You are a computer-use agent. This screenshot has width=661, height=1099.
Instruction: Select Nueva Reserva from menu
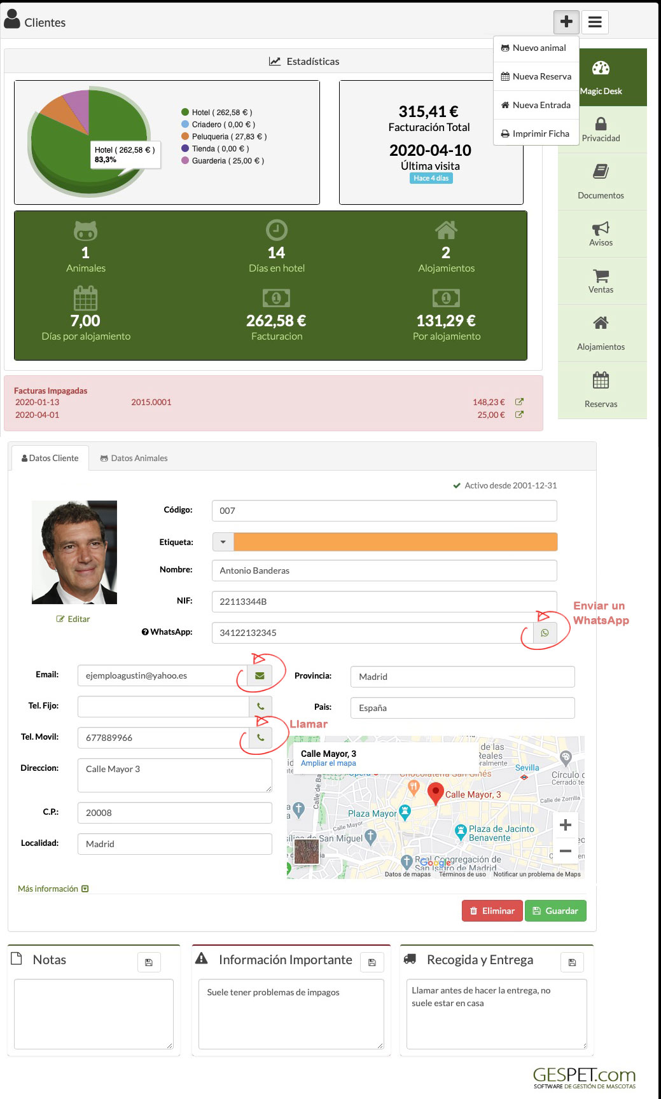(536, 76)
